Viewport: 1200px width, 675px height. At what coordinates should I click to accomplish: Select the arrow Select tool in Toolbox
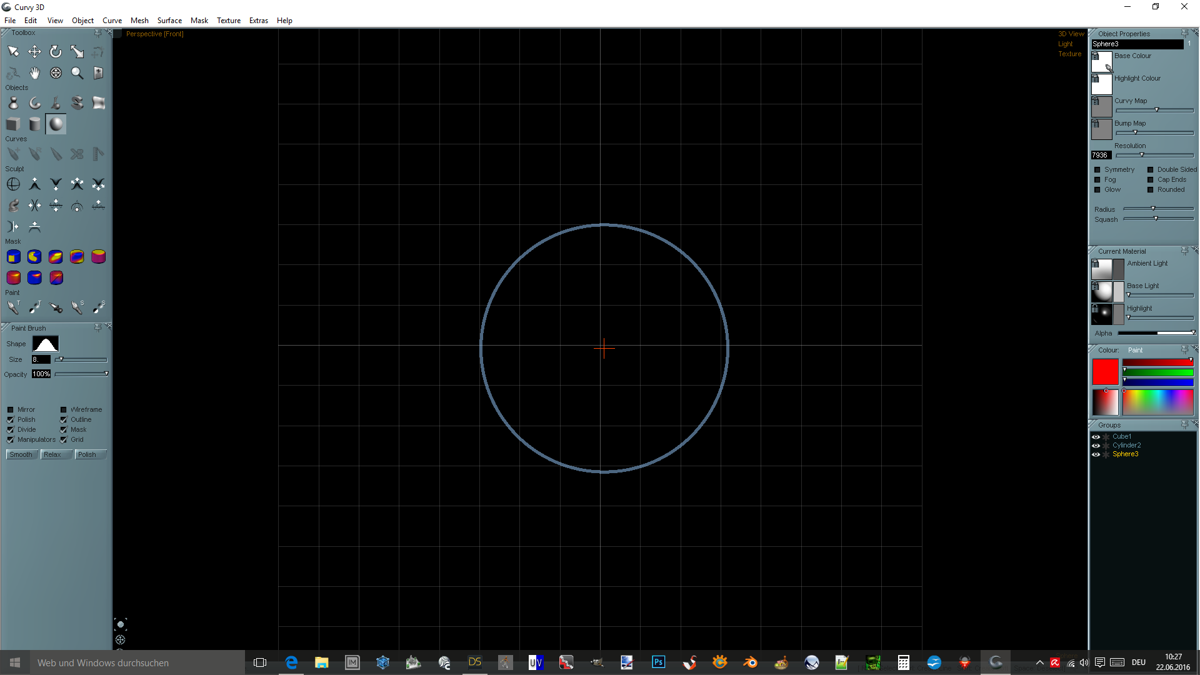pyautogui.click(x=13, y=51)
